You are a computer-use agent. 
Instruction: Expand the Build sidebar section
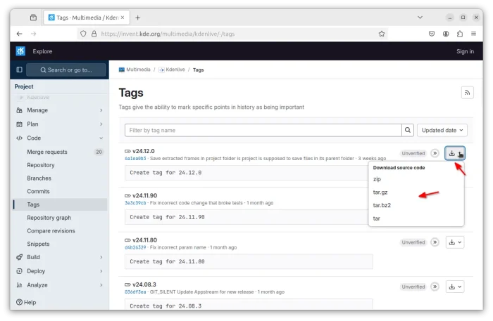coord(101,257)
